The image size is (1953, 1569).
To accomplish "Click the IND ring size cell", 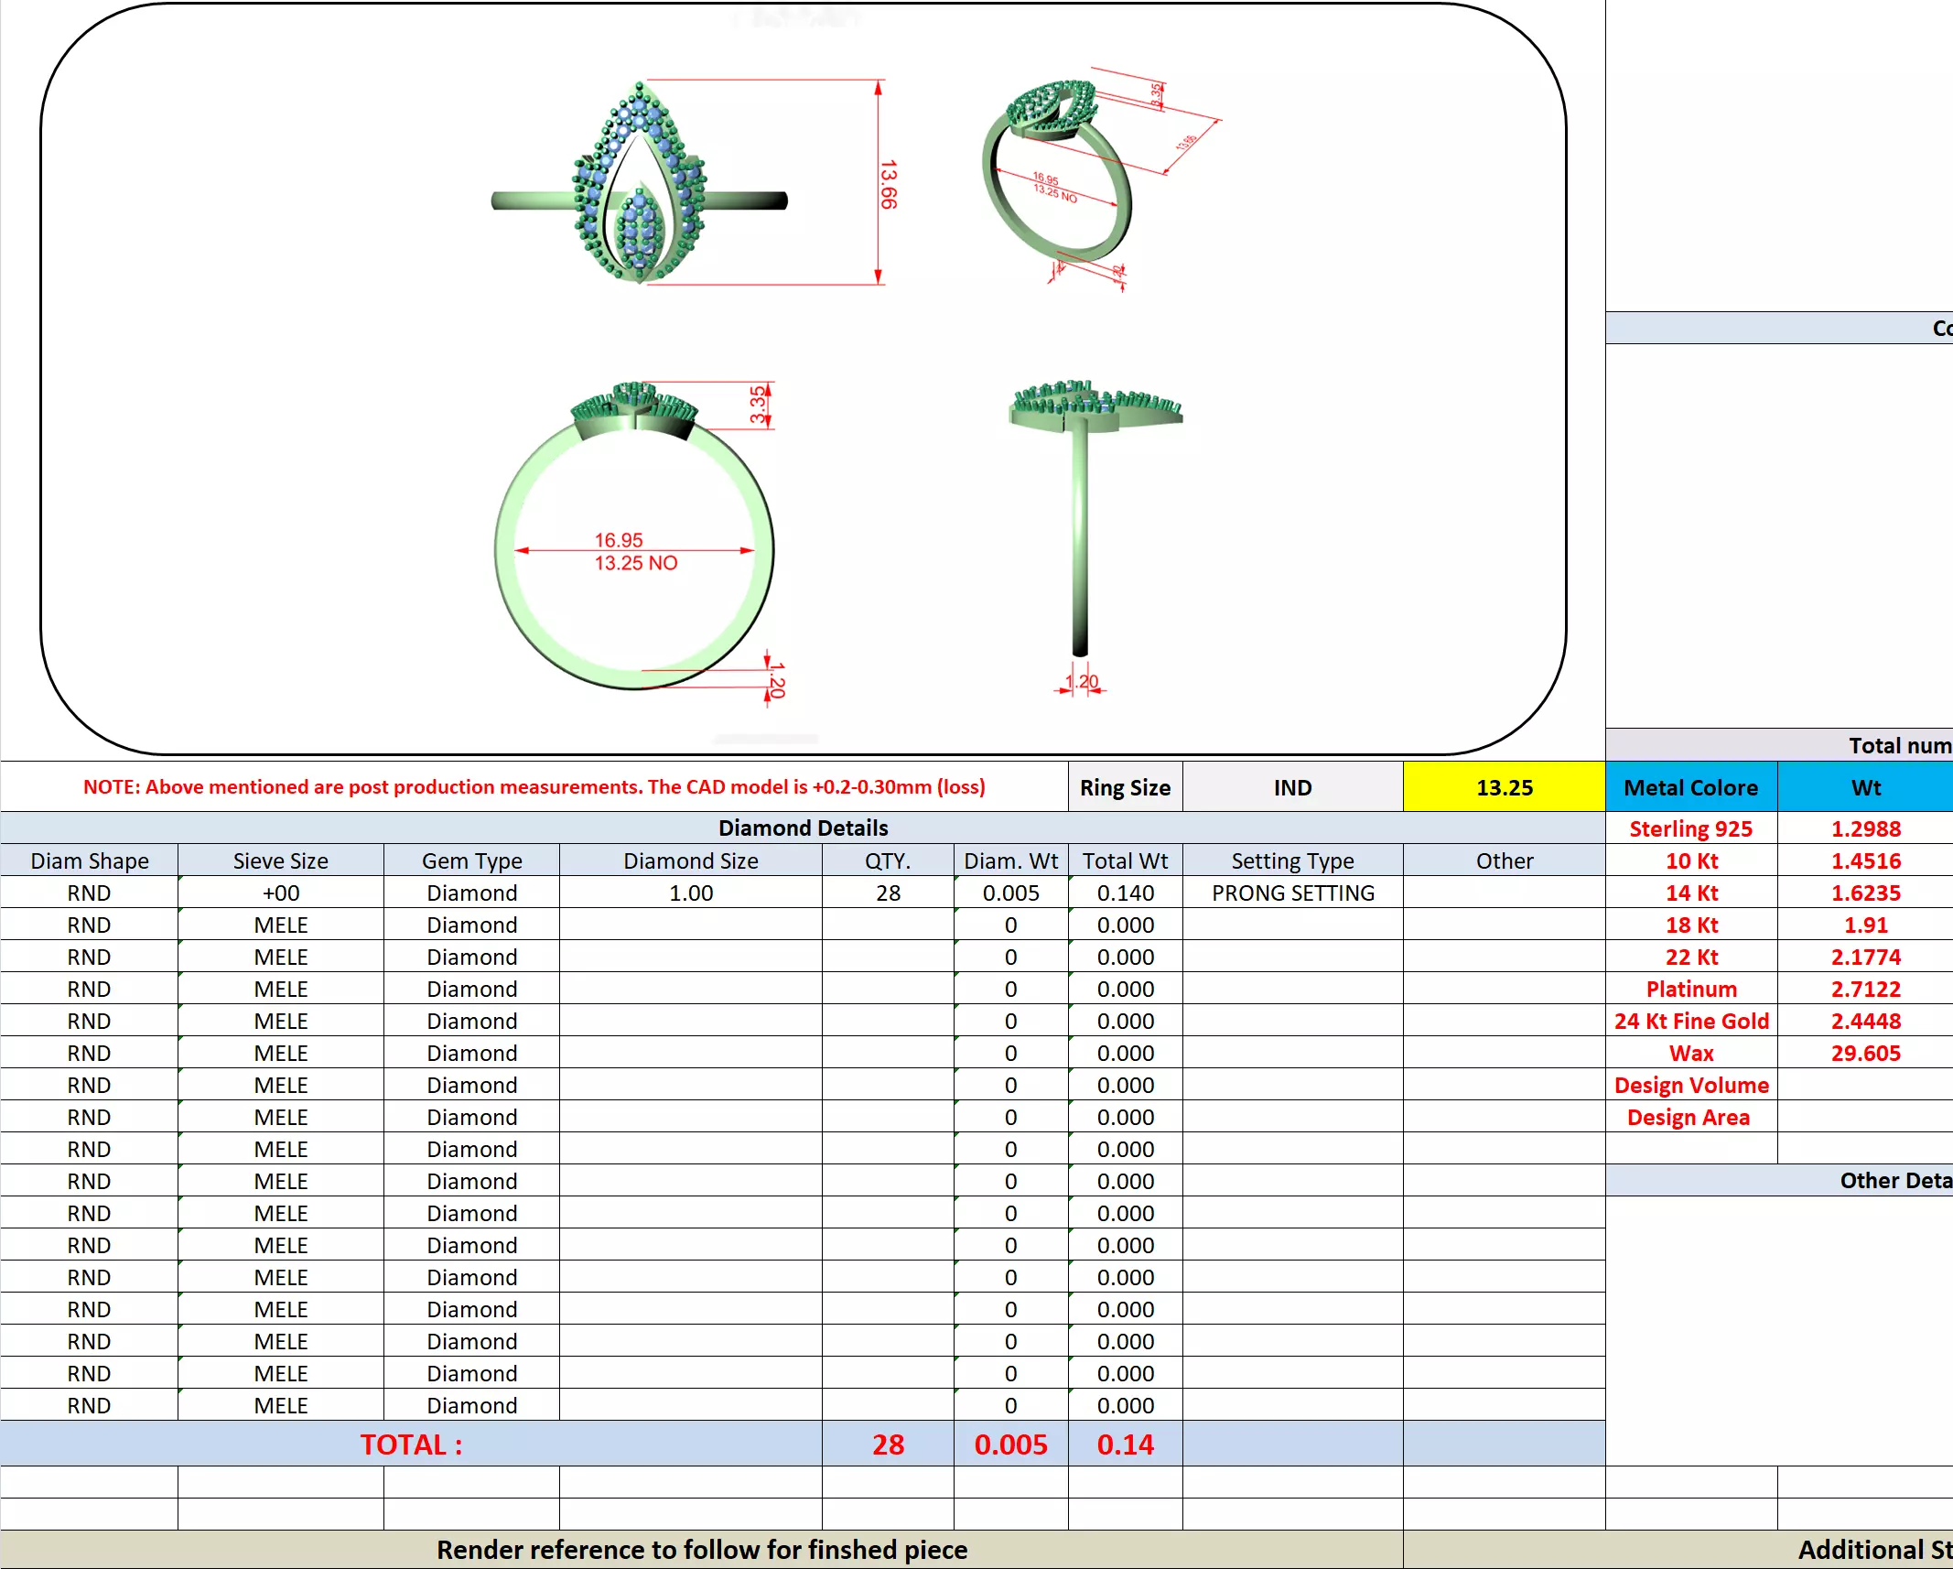I will pos(1292,787).
